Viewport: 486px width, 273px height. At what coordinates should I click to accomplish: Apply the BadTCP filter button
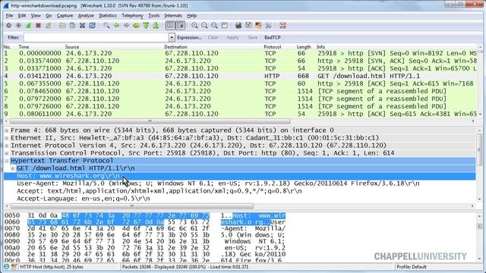[272, 37]
